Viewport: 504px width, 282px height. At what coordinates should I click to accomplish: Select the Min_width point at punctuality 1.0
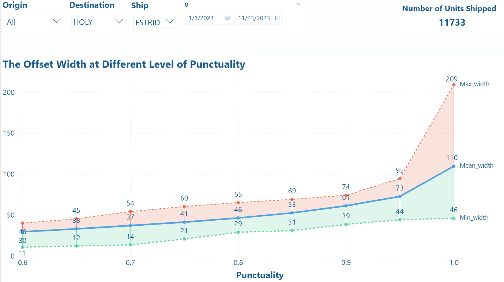click(x=454, y=218)
